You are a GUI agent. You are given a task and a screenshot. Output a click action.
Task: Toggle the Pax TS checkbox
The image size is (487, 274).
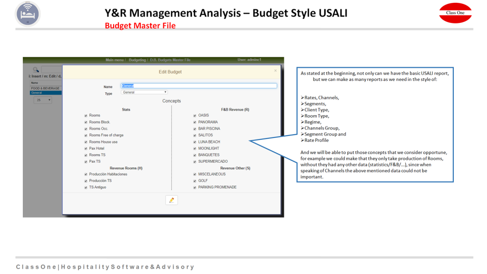pyautogui.click(x=86, y=162)
